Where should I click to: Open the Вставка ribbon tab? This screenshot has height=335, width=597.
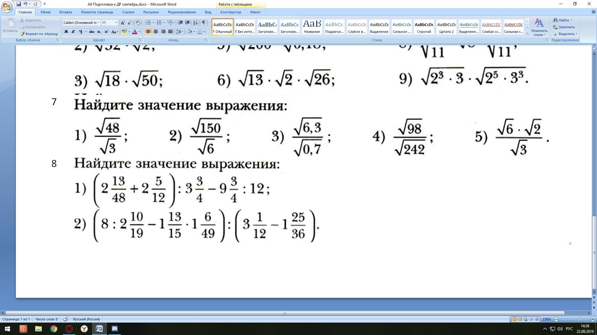pyautogui.click(x=66, y=12)
